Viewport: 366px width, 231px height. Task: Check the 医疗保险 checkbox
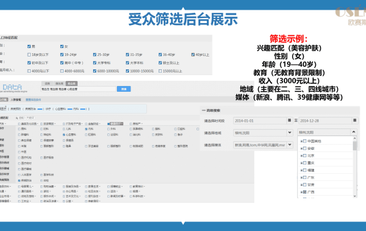[x=42, y=157]
